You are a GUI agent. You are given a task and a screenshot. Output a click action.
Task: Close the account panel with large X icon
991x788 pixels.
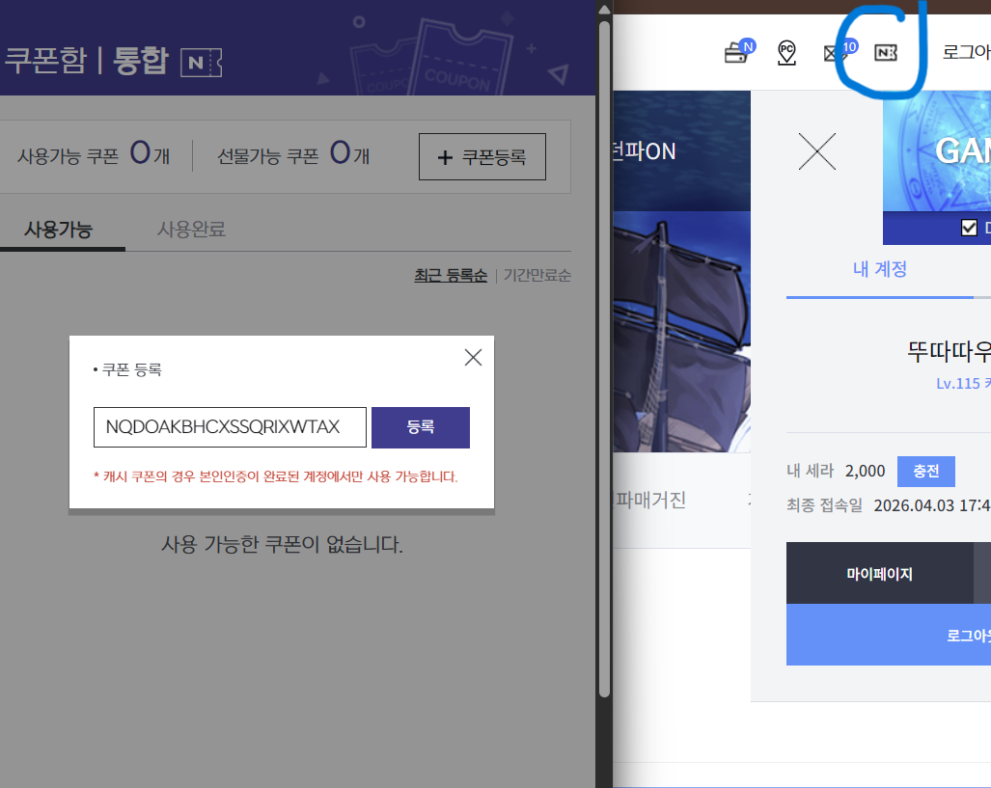click(817, 151)
